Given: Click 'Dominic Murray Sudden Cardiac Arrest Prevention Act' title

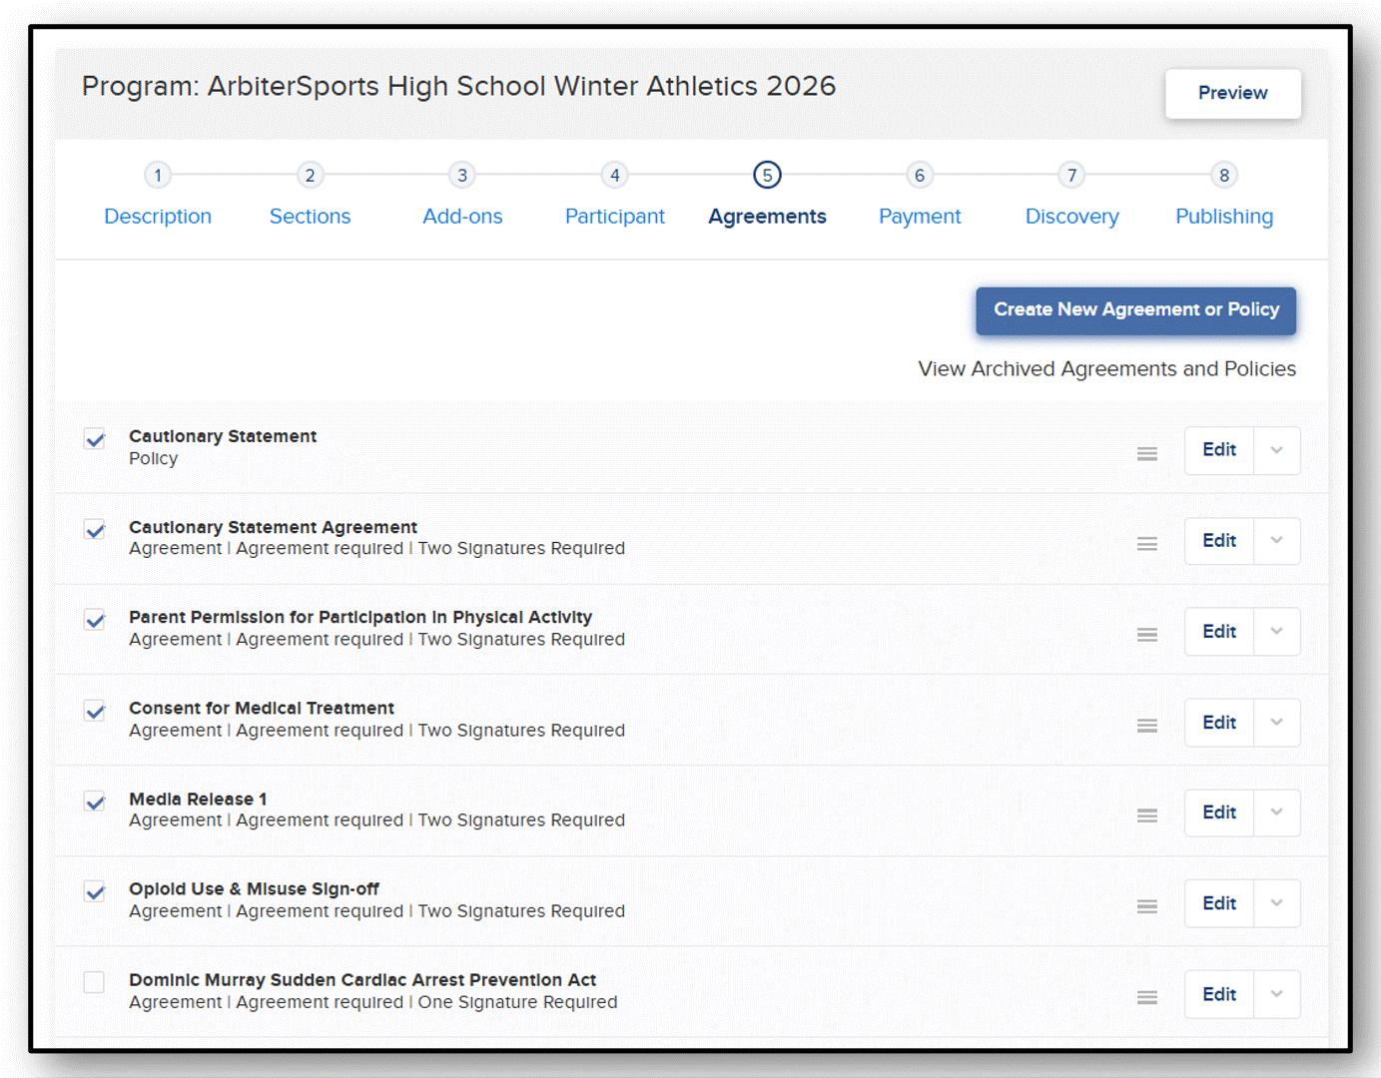Looking at the screenshot, I should click(362, 980).
